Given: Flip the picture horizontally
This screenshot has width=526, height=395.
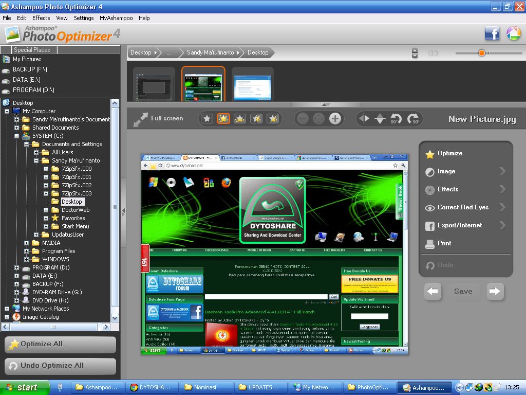Looking at the screenshot, I should (x=364, y=119).
